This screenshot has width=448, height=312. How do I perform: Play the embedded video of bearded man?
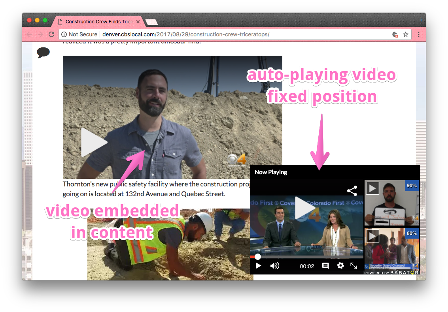click(94, 142)
